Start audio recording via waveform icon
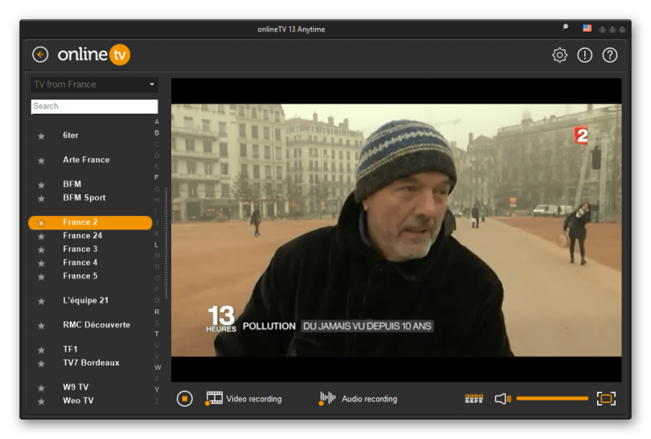 [x=327, y=398]
